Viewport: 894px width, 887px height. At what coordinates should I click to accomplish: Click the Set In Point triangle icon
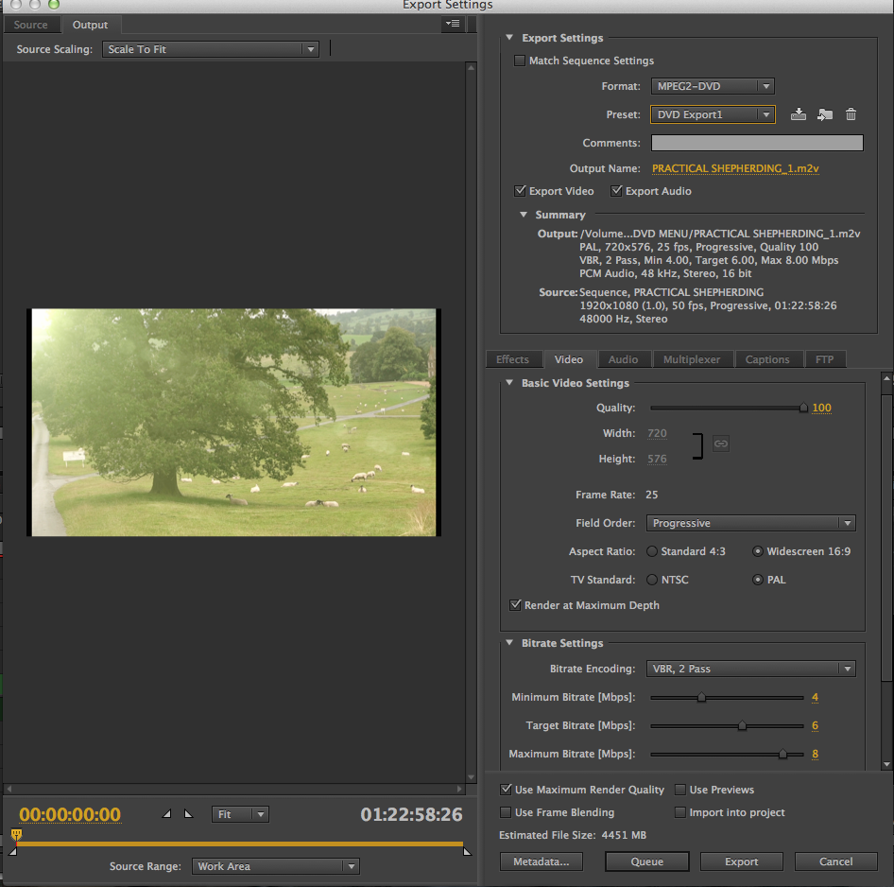tap(167, 813)
